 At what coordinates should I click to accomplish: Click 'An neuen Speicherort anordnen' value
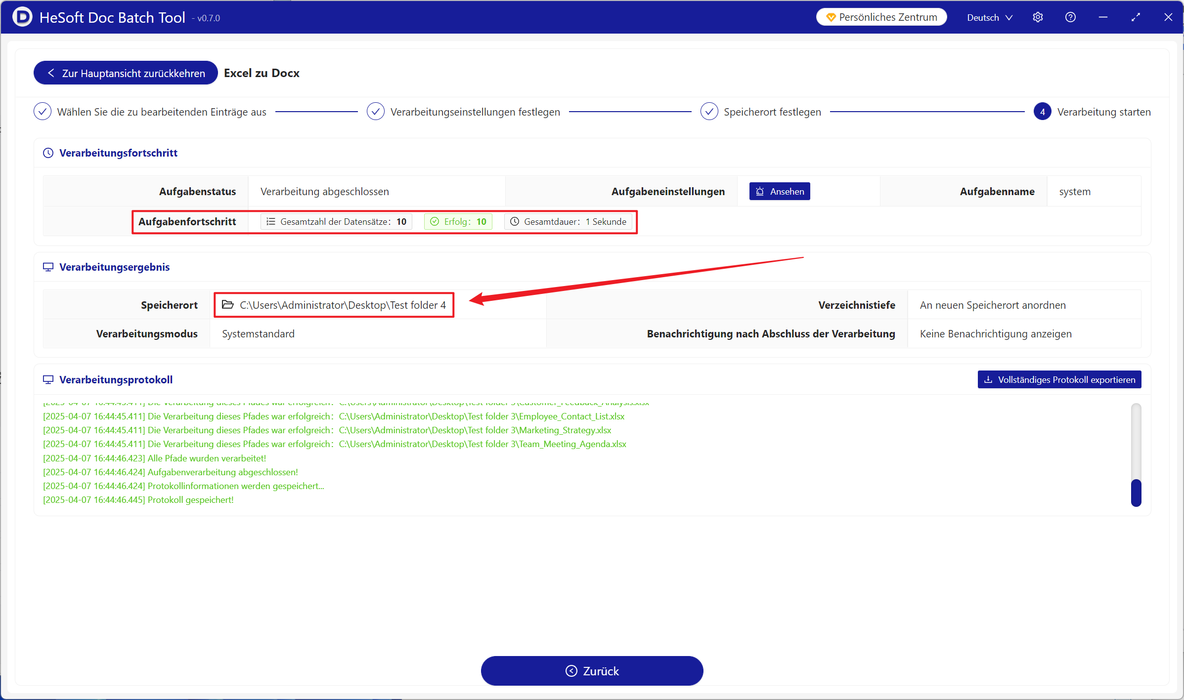pos(993,305)
